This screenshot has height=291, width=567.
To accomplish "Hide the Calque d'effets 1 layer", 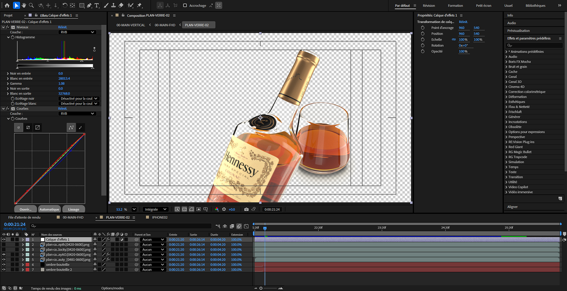I will coord(4,239).
